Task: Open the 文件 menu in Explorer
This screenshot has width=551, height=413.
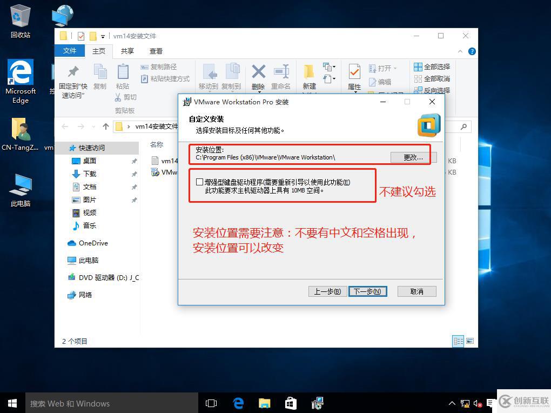Action: [x=70, y=51]
